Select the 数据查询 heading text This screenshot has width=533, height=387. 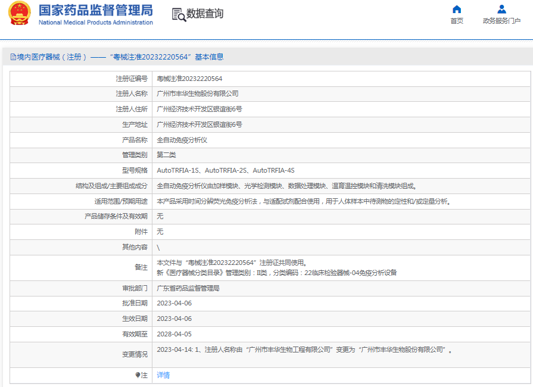205,14
